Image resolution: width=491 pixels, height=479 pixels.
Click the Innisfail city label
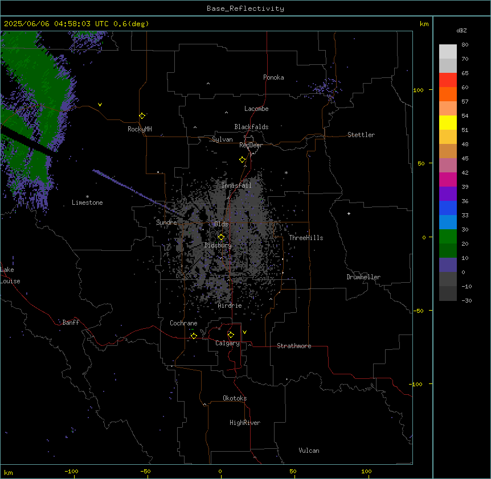pyautogui.click(x=236, y=185)
